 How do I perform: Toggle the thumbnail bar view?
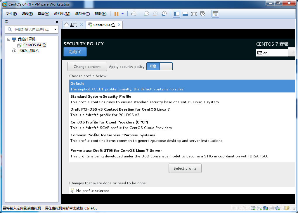185,14
